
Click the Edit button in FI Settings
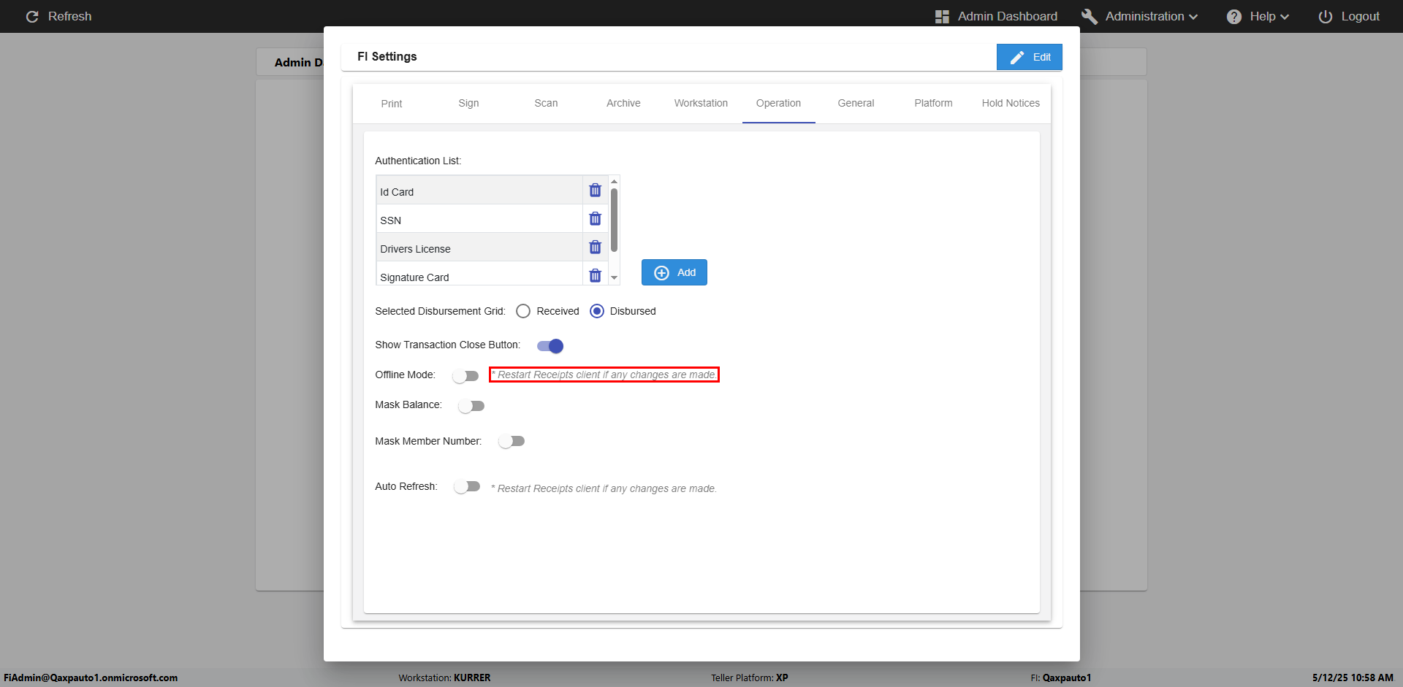pyautogui.click(x=1029, y=57)
